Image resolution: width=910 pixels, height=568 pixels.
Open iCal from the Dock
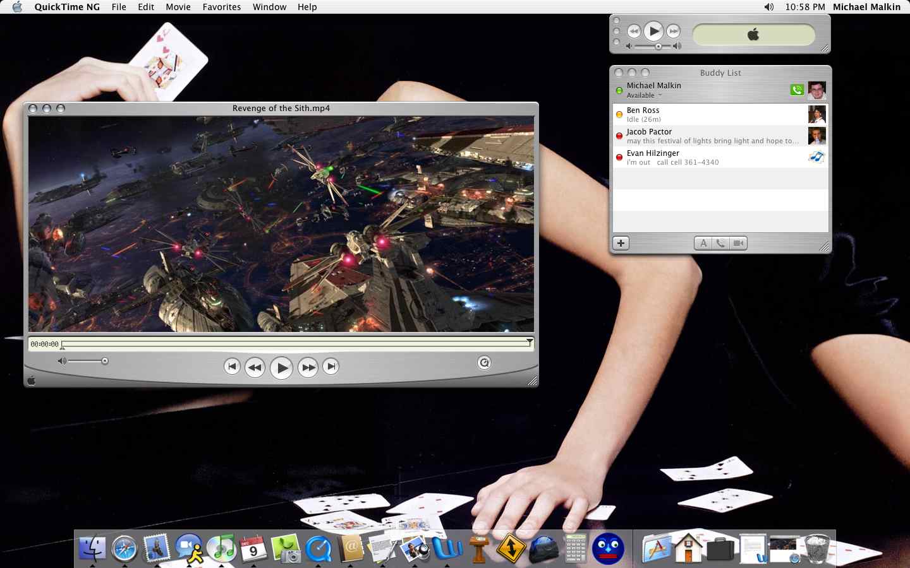pyautogui.click(x=253, y=548)
